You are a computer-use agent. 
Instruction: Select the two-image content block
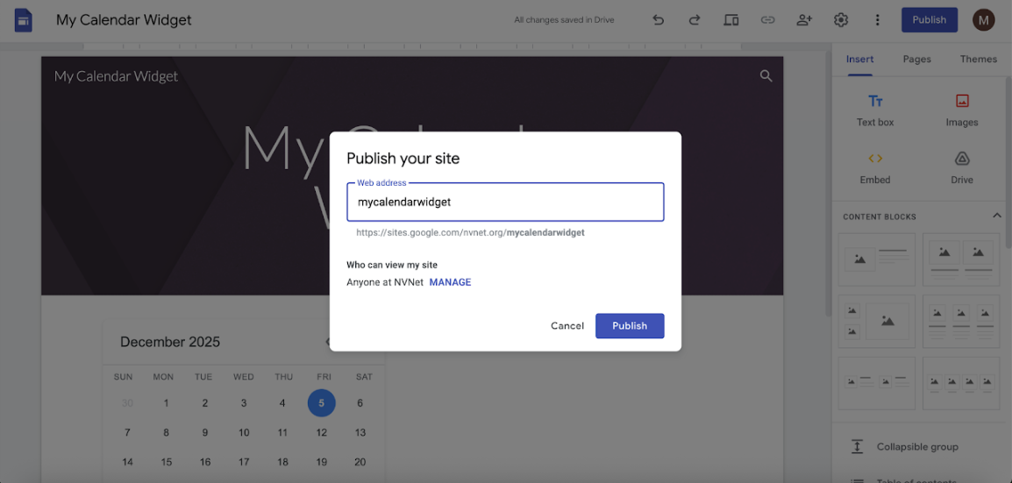tap(962, 259)
